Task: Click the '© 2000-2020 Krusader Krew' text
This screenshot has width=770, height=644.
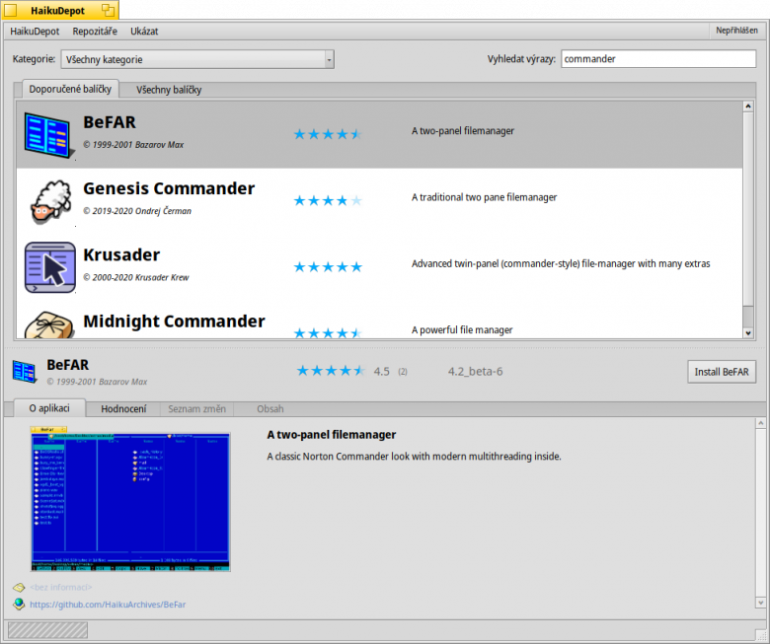Action: 136,277
